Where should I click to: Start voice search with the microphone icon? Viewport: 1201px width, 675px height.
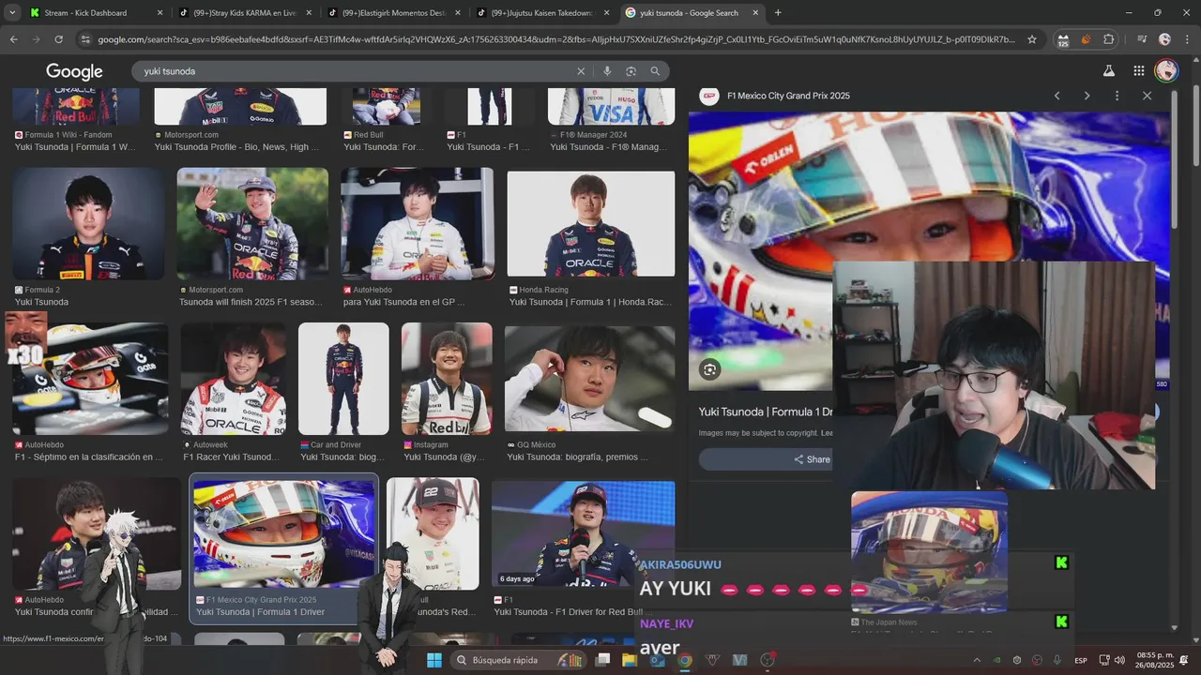(607, 71)
